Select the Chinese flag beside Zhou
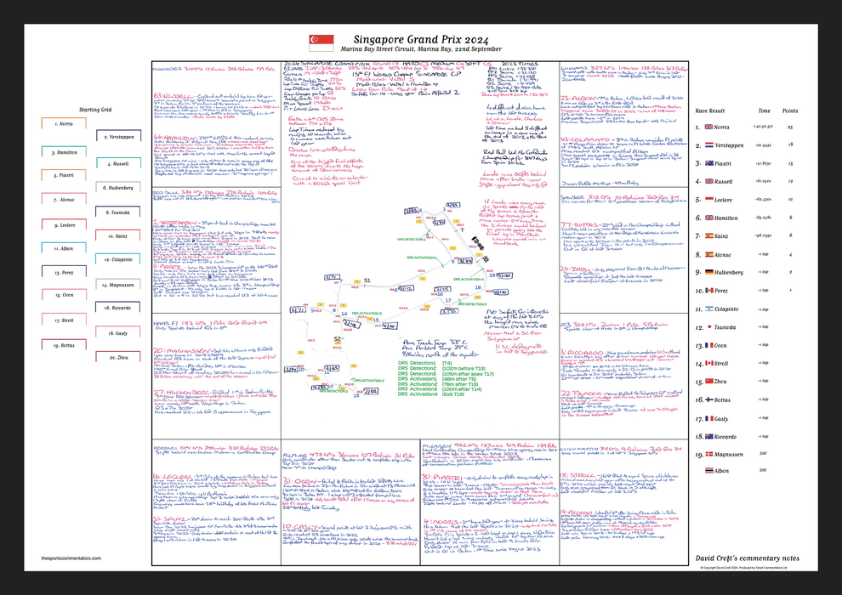Viewport: 842px width, 595px height. pos(710,382)
